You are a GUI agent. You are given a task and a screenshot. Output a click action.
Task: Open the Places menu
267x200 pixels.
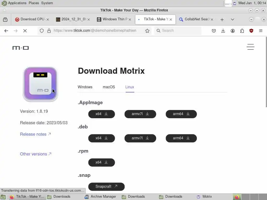tap(34, 3)
